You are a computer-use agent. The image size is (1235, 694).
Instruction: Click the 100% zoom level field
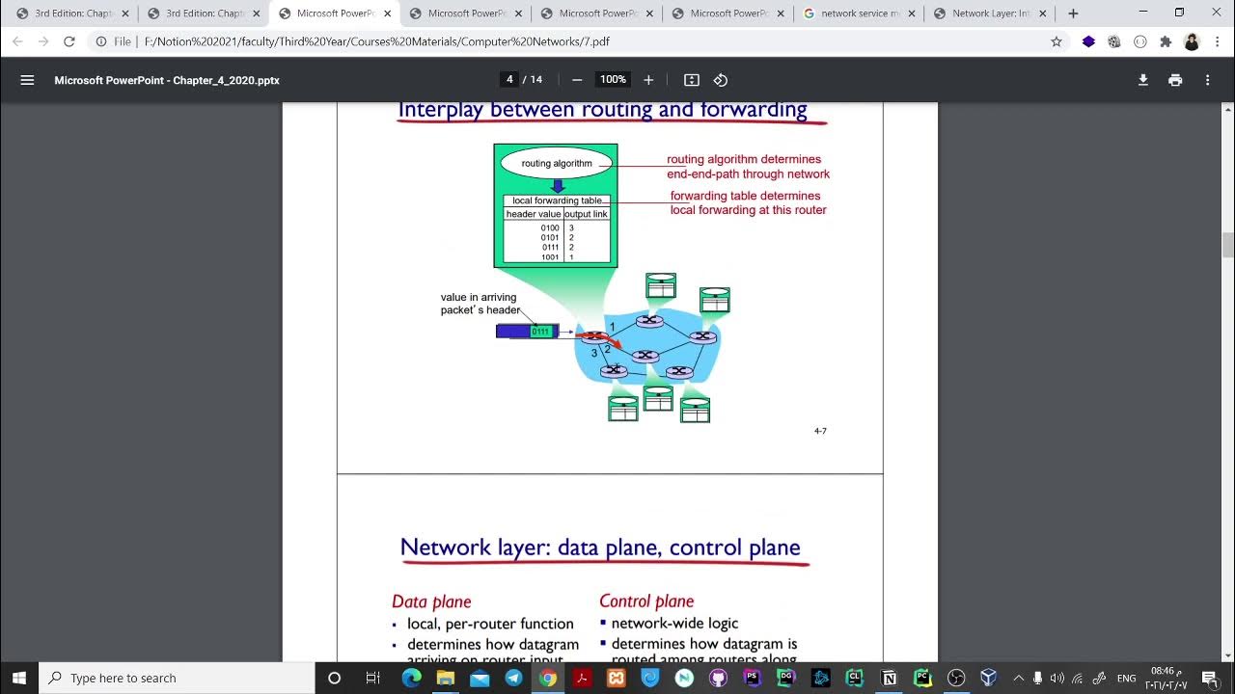(x=613, y=80)
